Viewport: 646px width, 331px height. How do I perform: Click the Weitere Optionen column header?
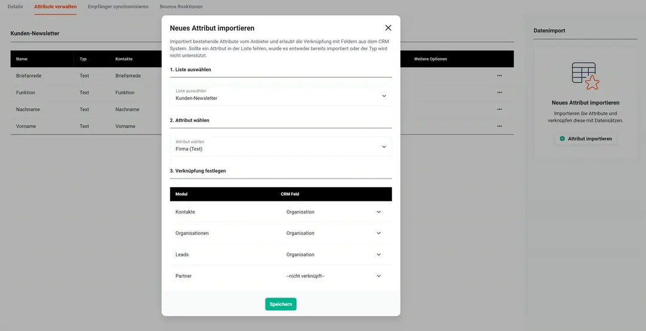tap(431, 59)
